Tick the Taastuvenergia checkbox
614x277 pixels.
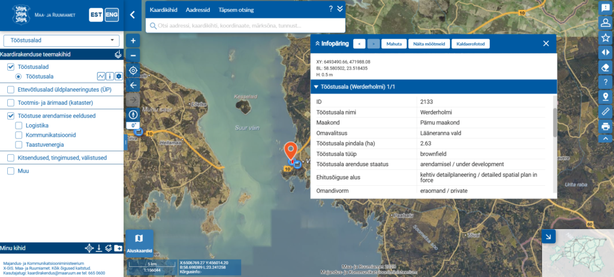pyautogui.click(x=19, y=144)
